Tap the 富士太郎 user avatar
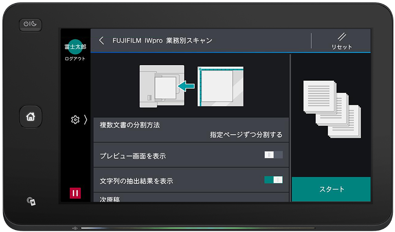Screen dimensions: 395x232 pos(75,46)
